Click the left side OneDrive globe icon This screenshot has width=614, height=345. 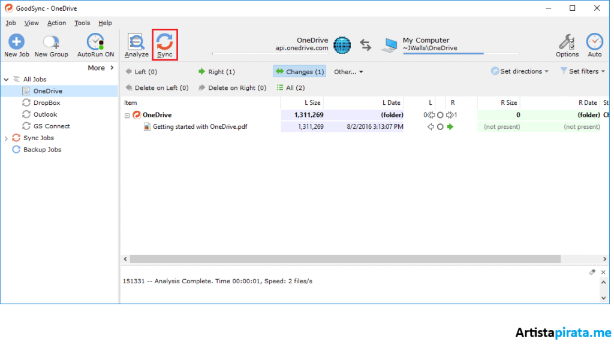342,44
